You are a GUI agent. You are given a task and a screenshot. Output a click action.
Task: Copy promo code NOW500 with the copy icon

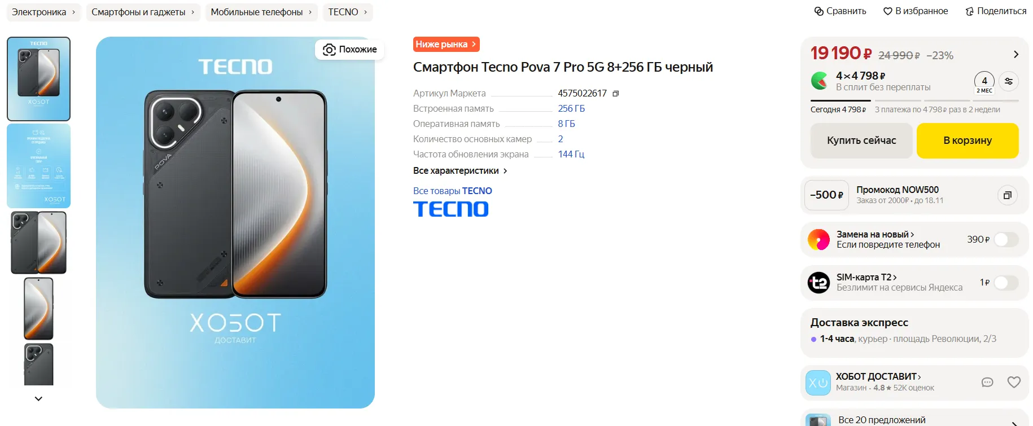click(1007, 195)
